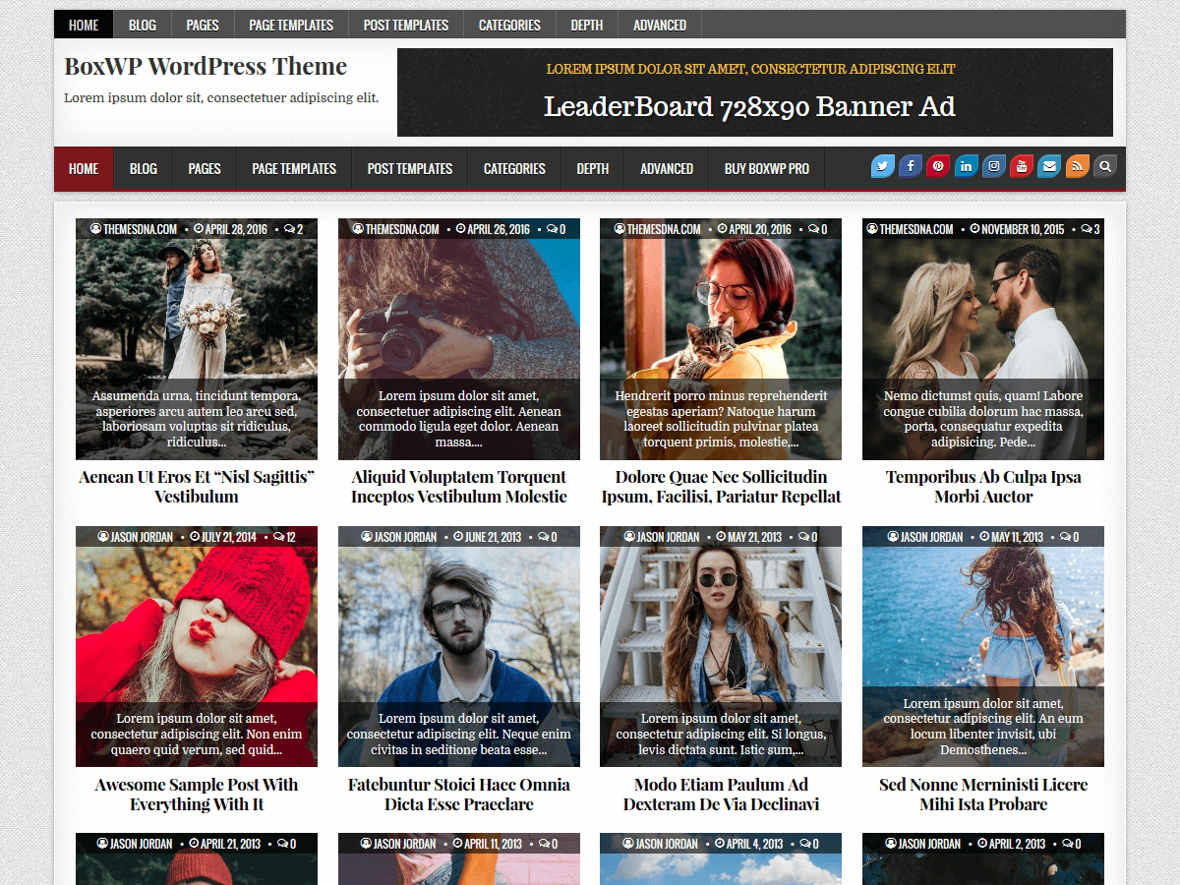This screenshot has width=1180, height=885.
Task: Click the comment count on the first post
Action: pyautogui.click(x=295, y=228)
